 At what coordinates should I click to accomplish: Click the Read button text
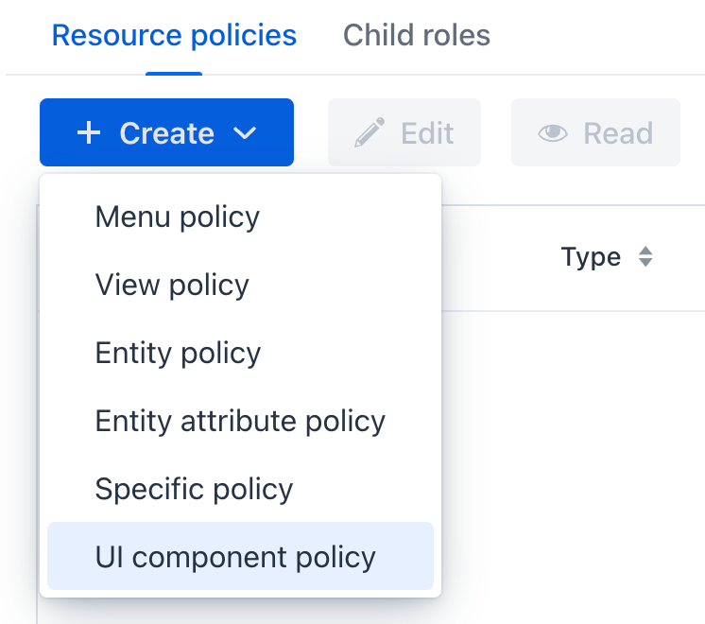(x=618, y=133)
